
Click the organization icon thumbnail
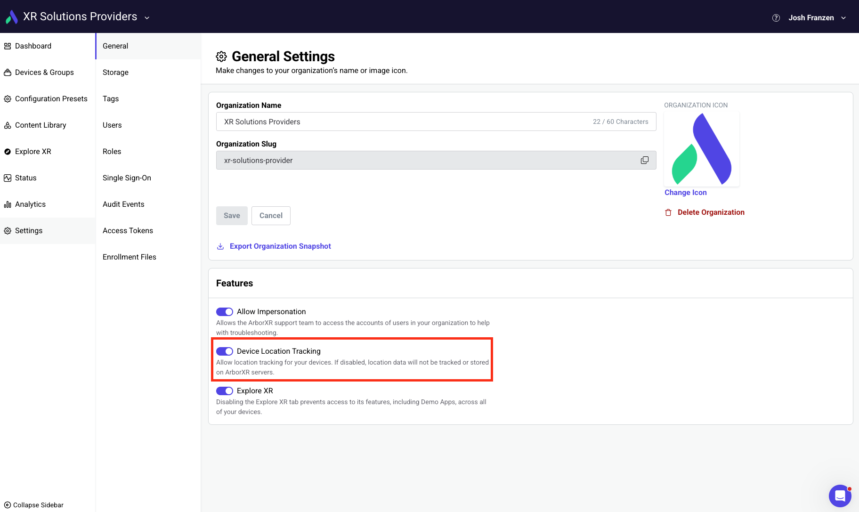[702, 149]
